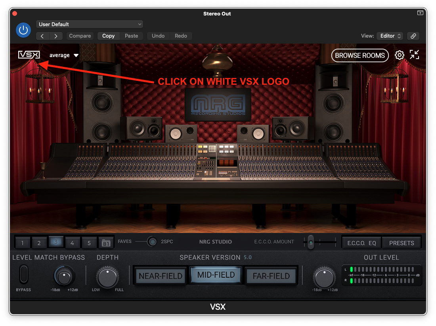Click the Redo button
436x326 pixels.
click(x=181, y=36)
